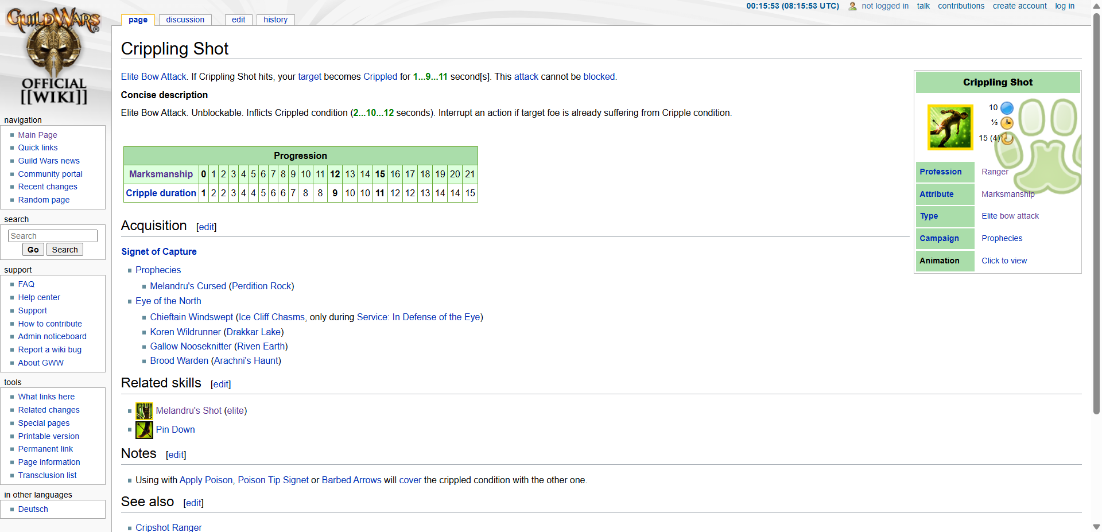Follow the Crippled condition link
1102x532 pixels.
380,76
